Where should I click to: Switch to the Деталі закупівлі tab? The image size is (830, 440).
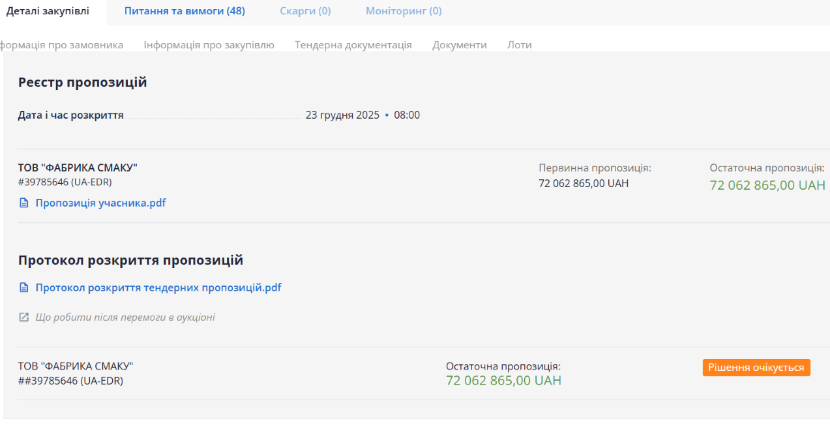pos(48,11)
